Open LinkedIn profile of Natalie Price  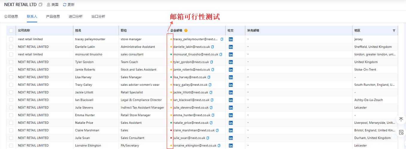point(231,123)
